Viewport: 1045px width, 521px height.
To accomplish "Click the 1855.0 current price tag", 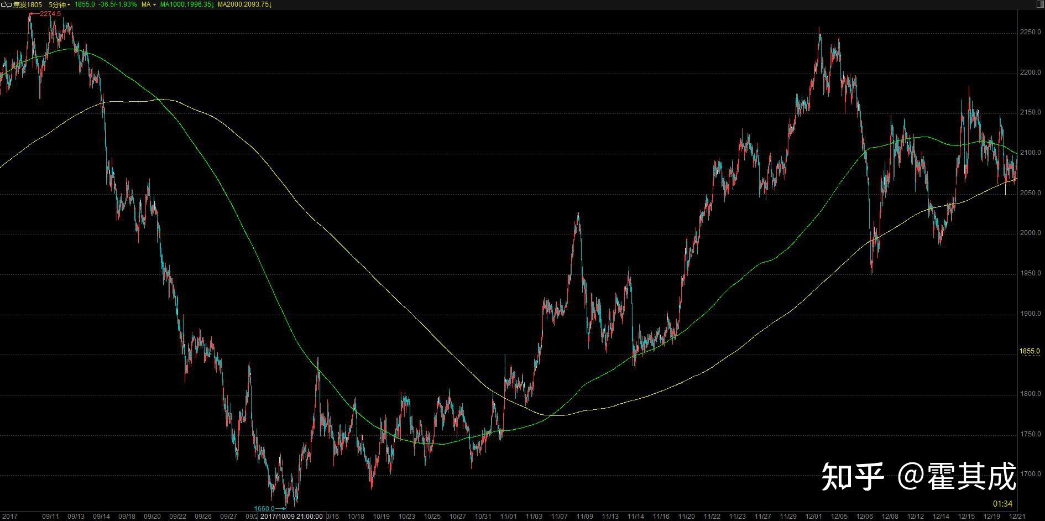I will pyautogui.click(x=1030, y=351).
